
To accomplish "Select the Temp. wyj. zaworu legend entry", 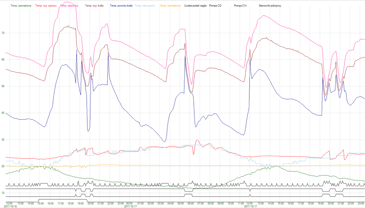I will click(x=46, y=5).
